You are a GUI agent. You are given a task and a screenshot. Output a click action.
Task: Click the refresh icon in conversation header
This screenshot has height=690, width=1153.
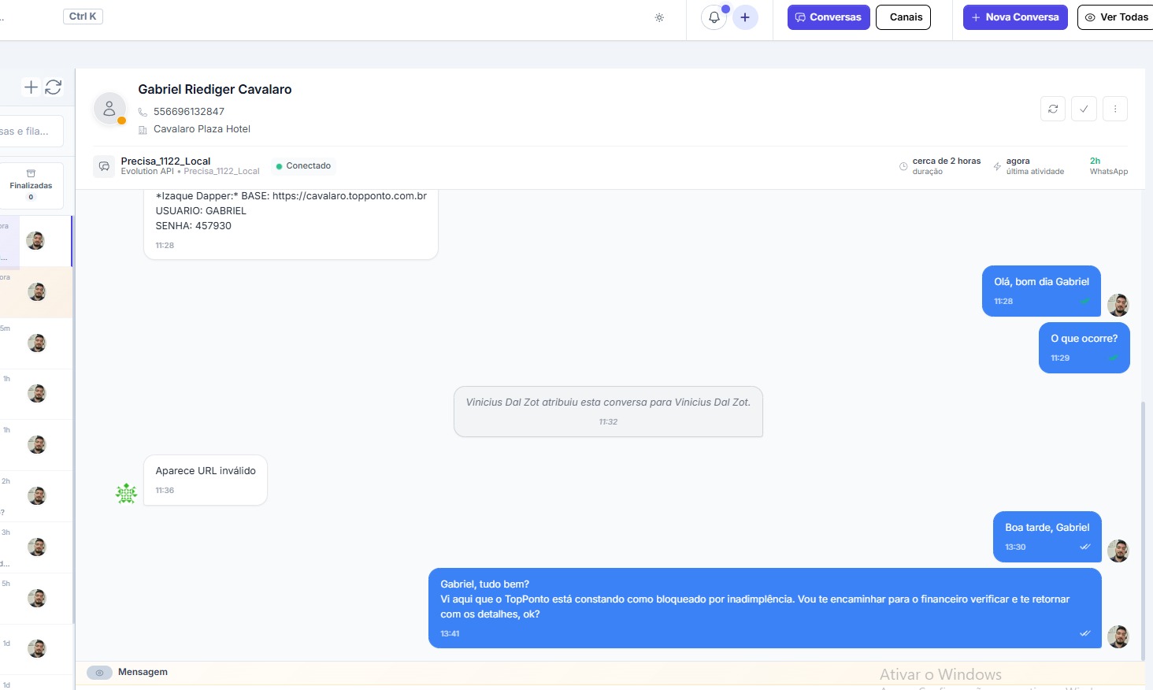tap(1053, 109)
